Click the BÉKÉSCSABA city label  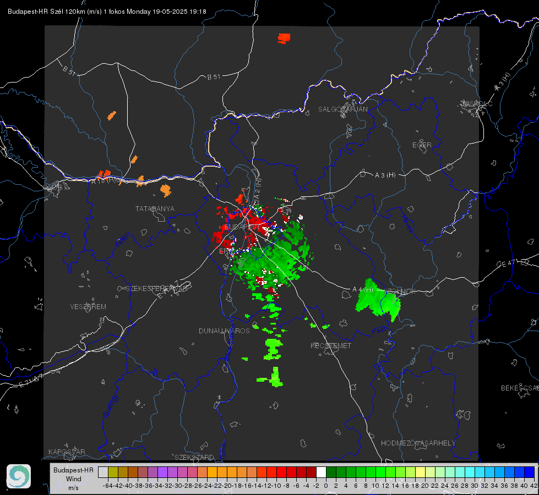(520, 388)
